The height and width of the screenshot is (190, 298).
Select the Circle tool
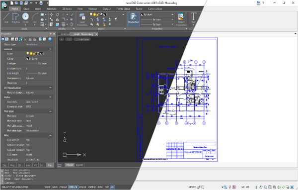coord(25,18)
